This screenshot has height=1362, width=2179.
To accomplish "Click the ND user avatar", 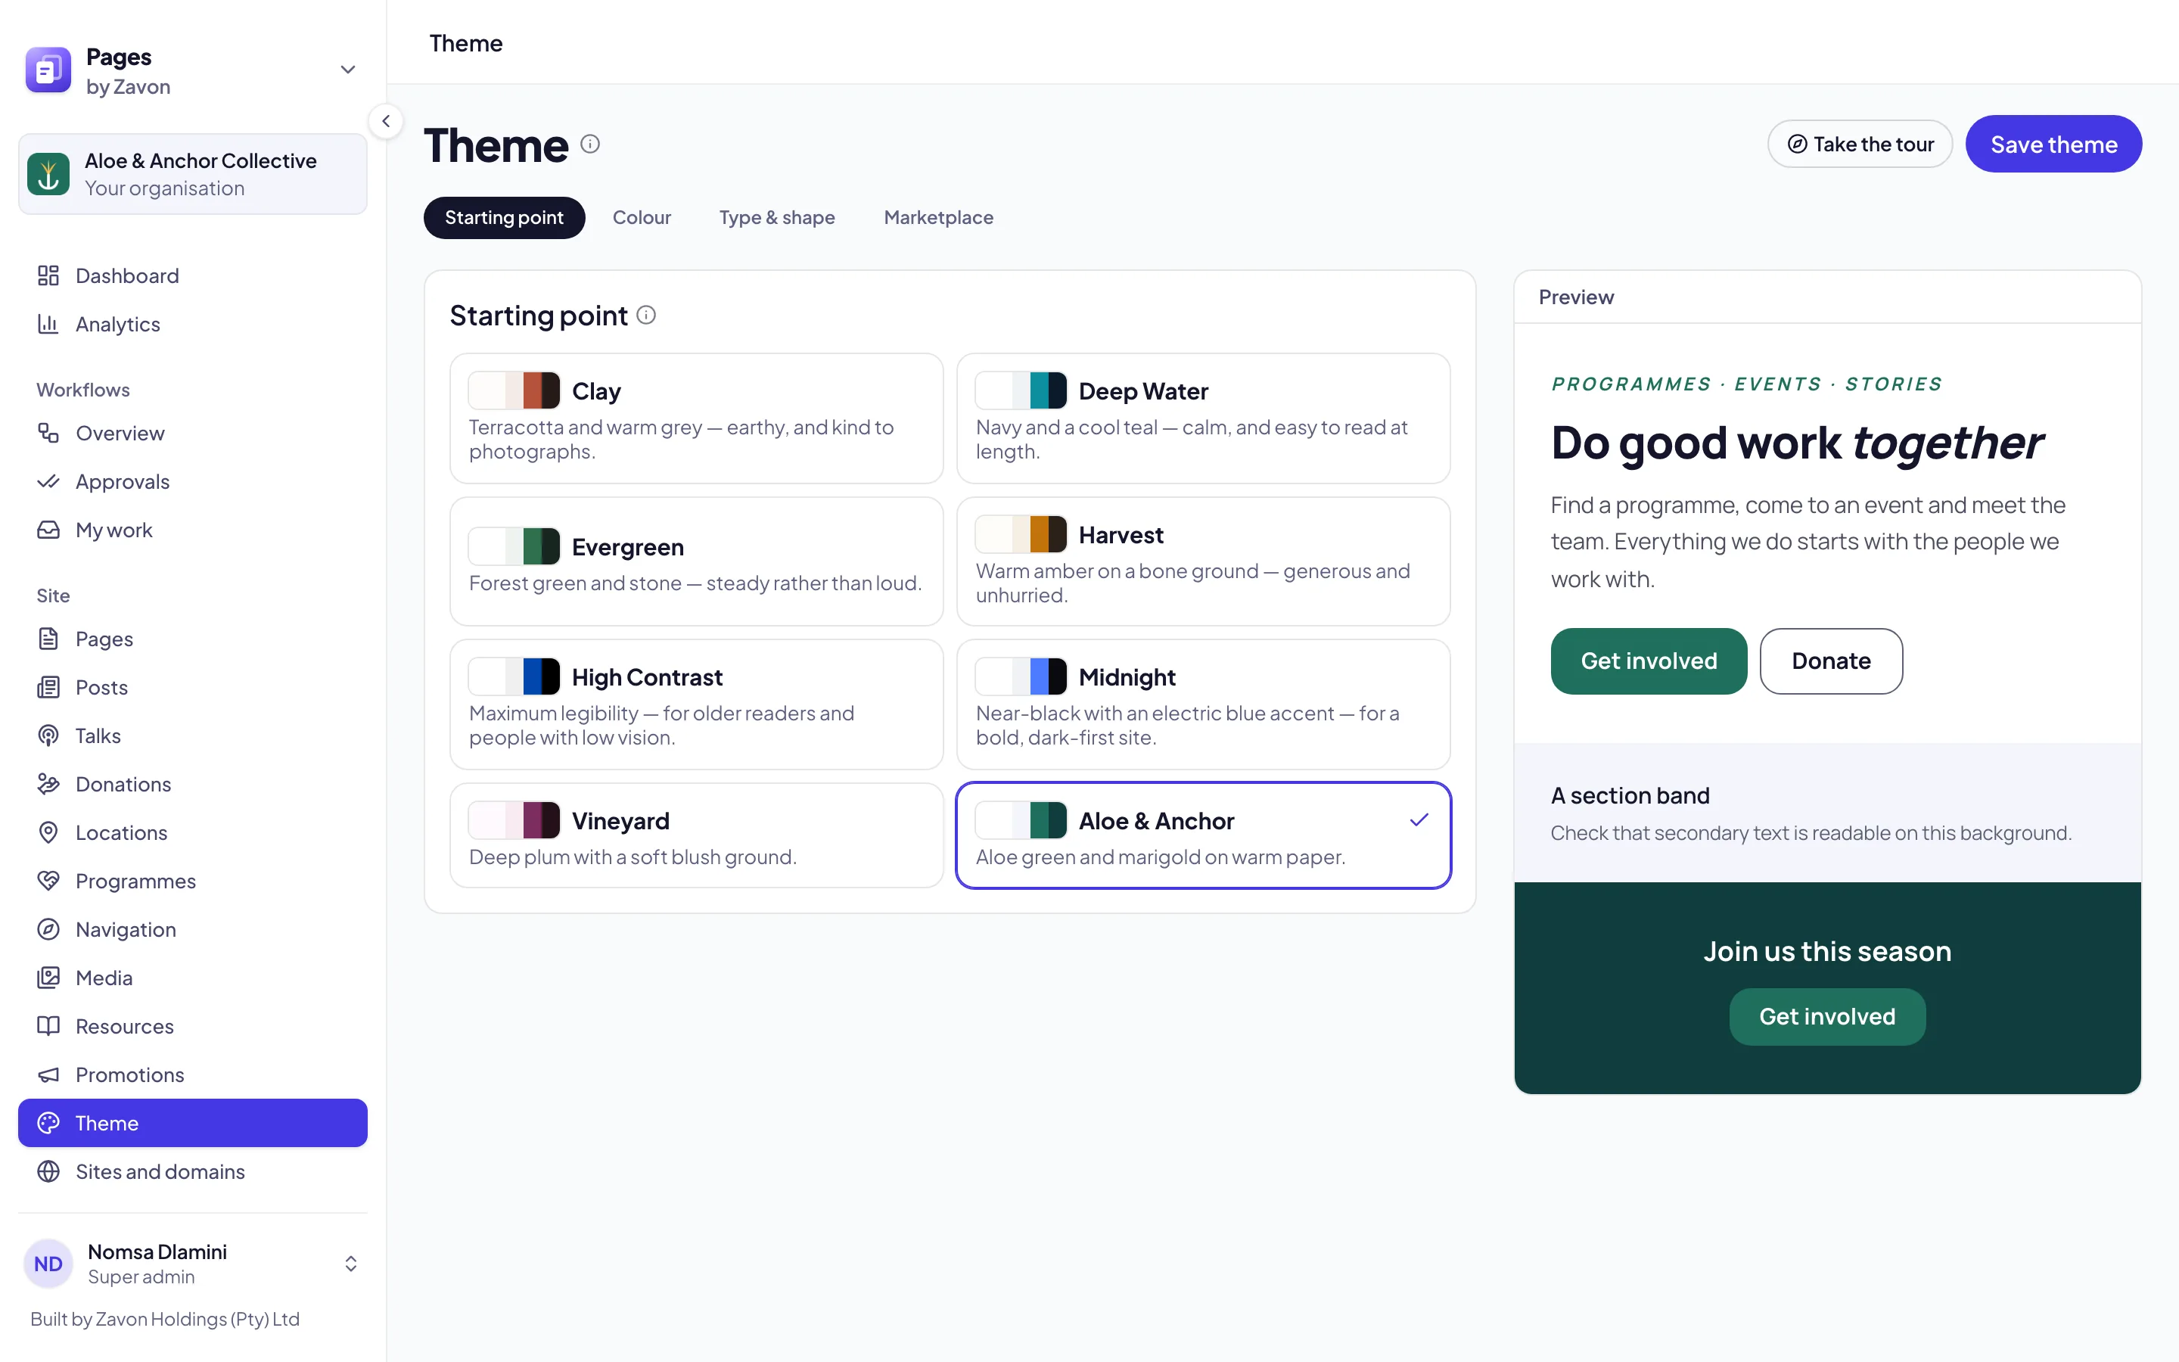I will tap(48, 1264).
